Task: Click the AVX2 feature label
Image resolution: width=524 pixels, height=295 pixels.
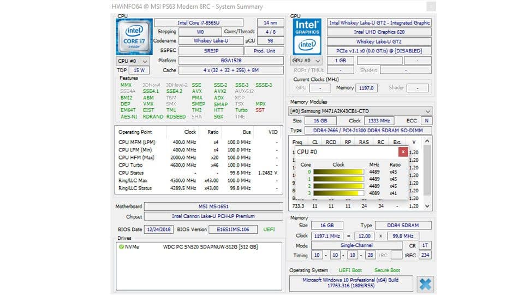Action: point(220,91)
